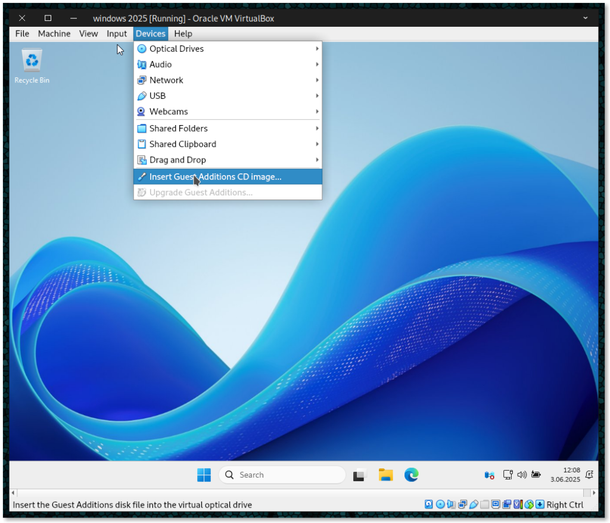Click the optical disk status bar indicator
Screen dimensions: 610x523
440,505
